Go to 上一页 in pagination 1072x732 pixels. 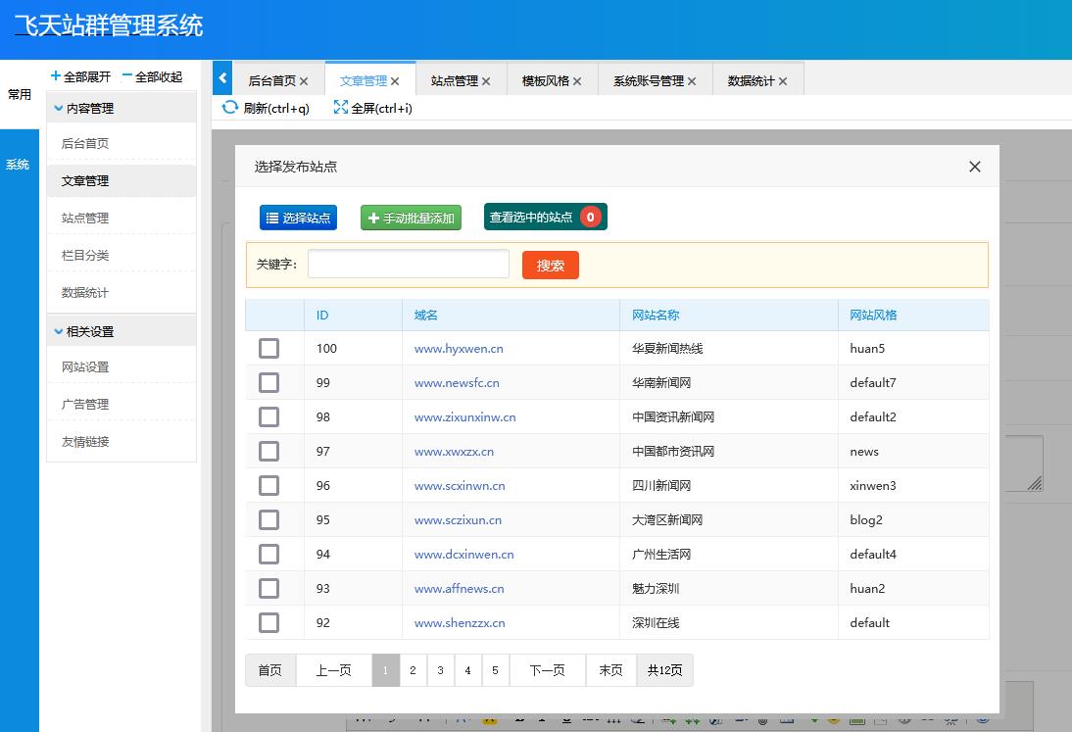[333, 670]
